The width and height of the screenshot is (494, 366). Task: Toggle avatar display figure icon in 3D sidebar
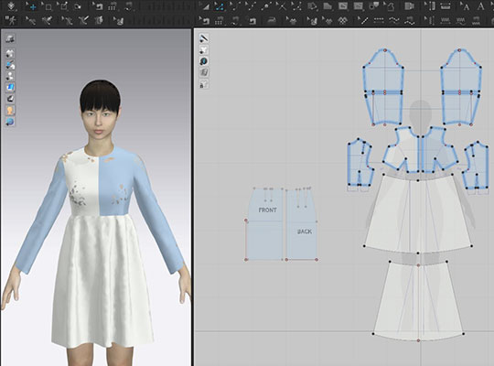point(10,76)
